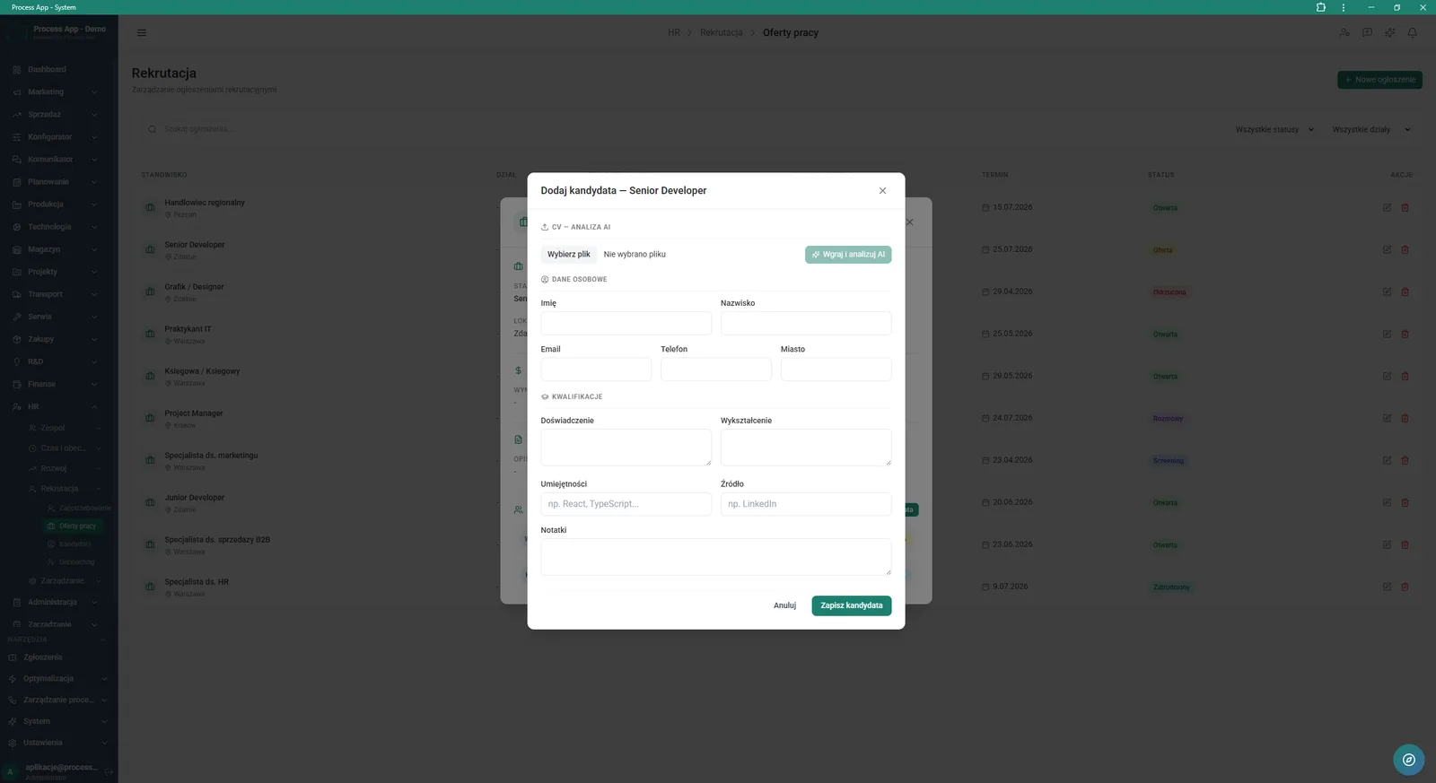The height and width of the screenshot is (783, 1436).
Task: Click the Projekty folder icon
Action: click(17, 272)
